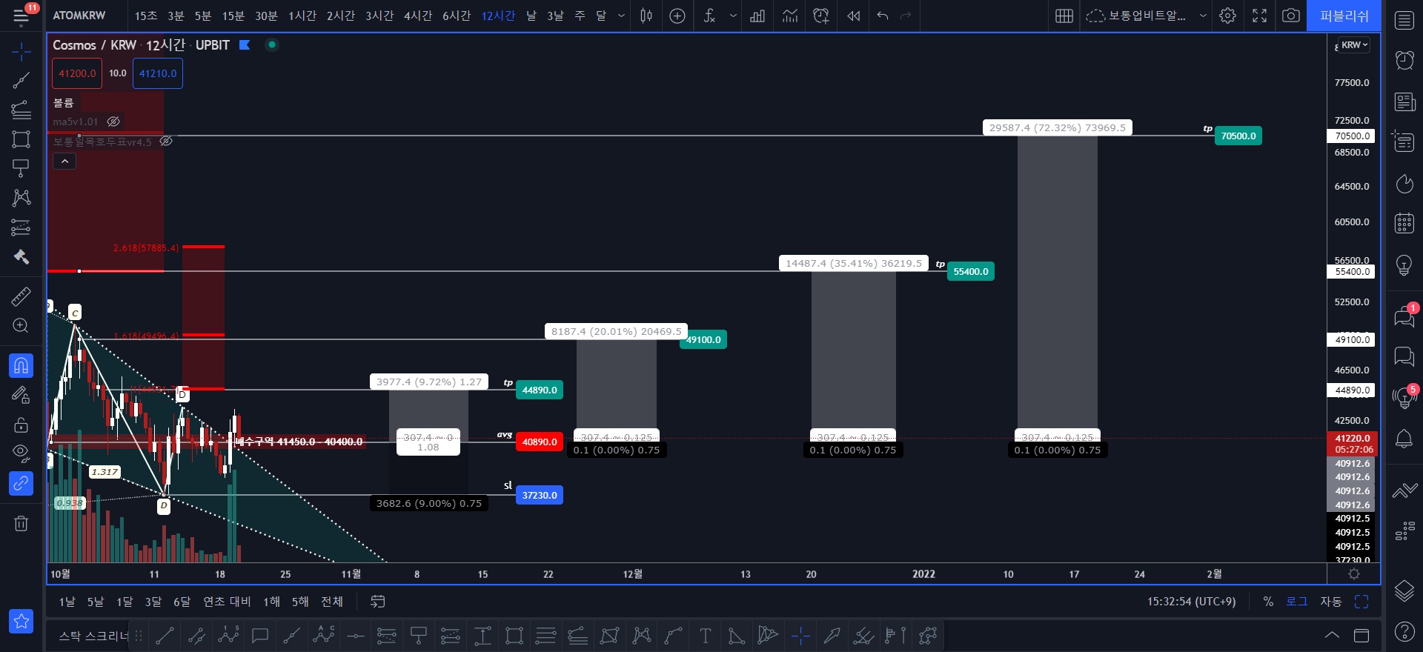Select the 15분 interval
1423x652 pixels.
tap(233, 16)
